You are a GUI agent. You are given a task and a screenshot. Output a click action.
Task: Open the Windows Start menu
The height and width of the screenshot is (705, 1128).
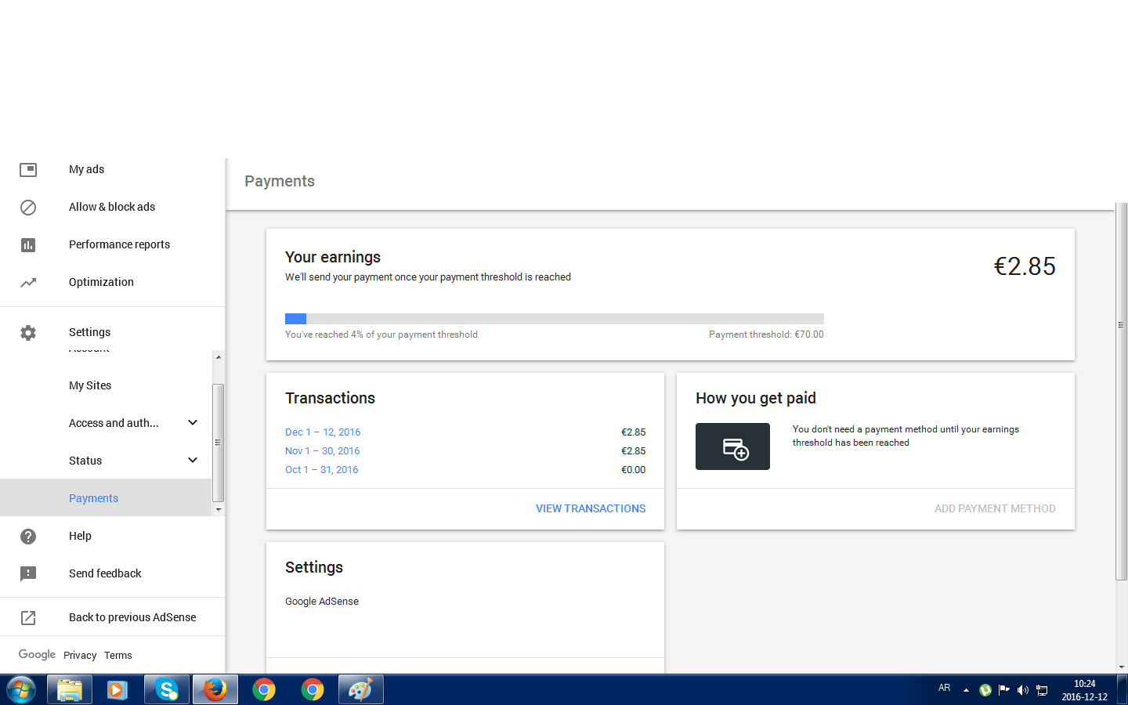[x=21, y=690]
